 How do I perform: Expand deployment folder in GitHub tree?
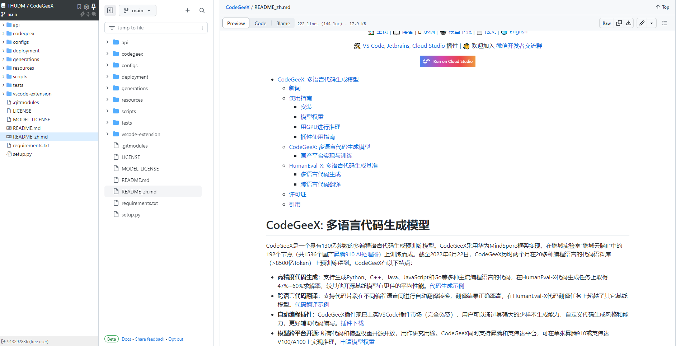pos(107,76)
